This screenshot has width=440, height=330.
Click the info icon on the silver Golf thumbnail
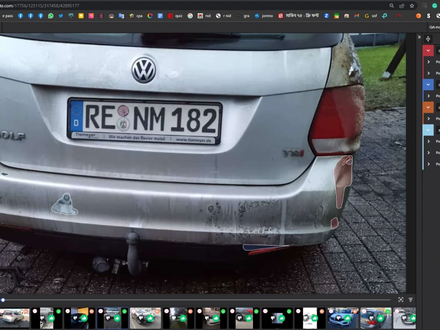pyautogui.click(x=100, y=311)
